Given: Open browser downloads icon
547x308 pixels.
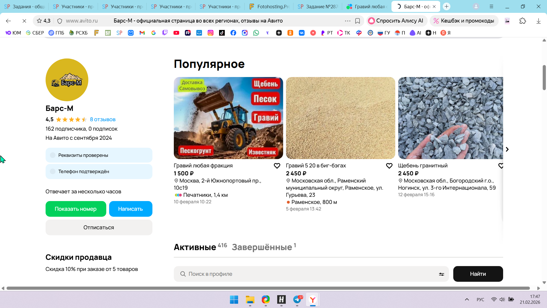Looking at the screenshot, I should pos(538,21).
